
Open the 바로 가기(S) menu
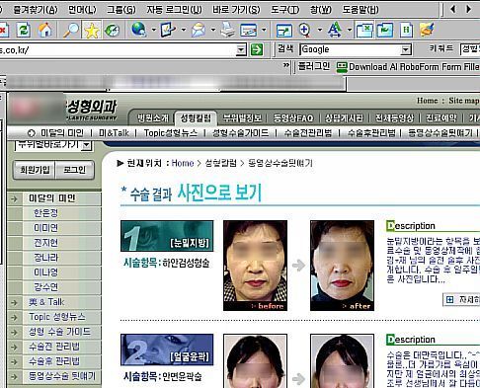(236, 10)
